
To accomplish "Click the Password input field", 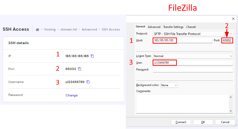I will (193, 69).
